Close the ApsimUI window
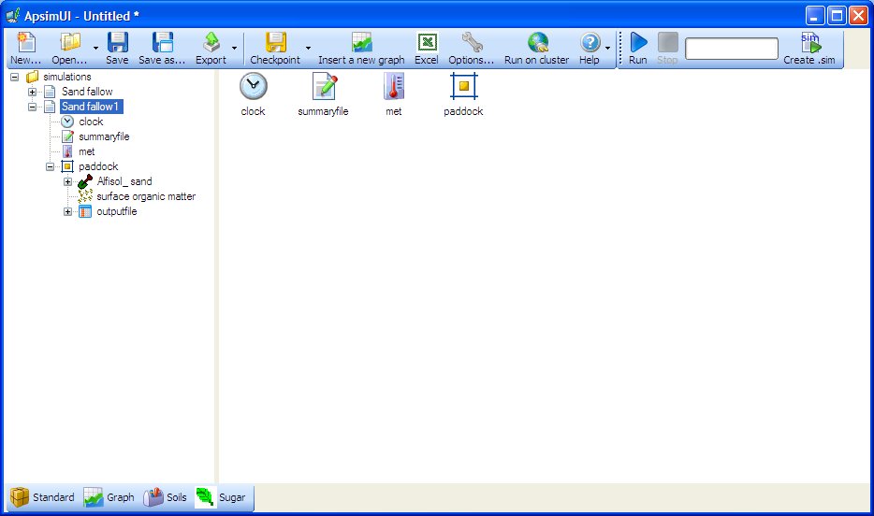The image size is (874, 516). pos(858,16)
